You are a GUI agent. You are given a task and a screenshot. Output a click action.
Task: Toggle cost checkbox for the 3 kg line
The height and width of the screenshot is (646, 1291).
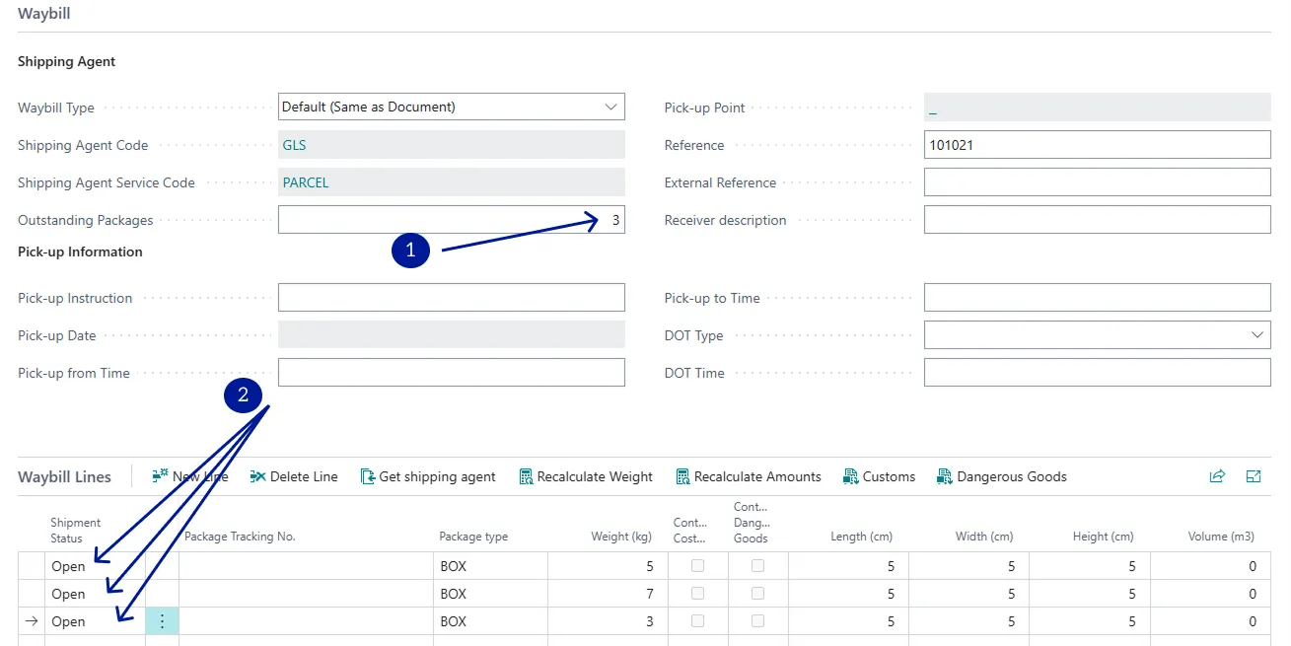[698, 621]
